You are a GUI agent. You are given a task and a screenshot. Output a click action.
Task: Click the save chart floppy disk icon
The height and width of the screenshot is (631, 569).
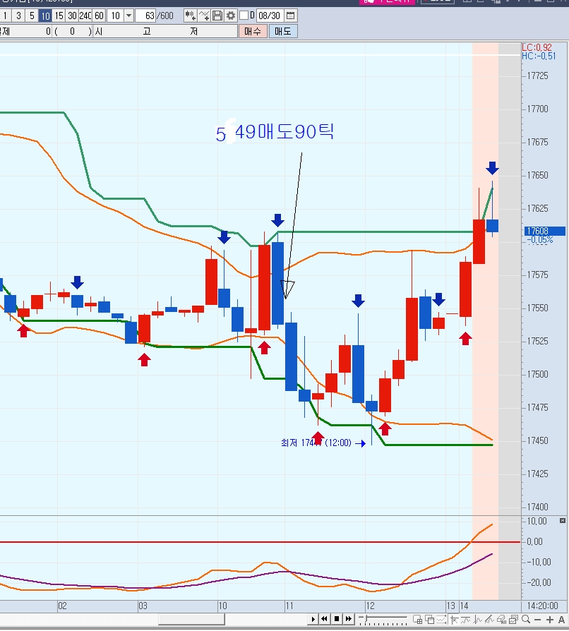point(217,16)
